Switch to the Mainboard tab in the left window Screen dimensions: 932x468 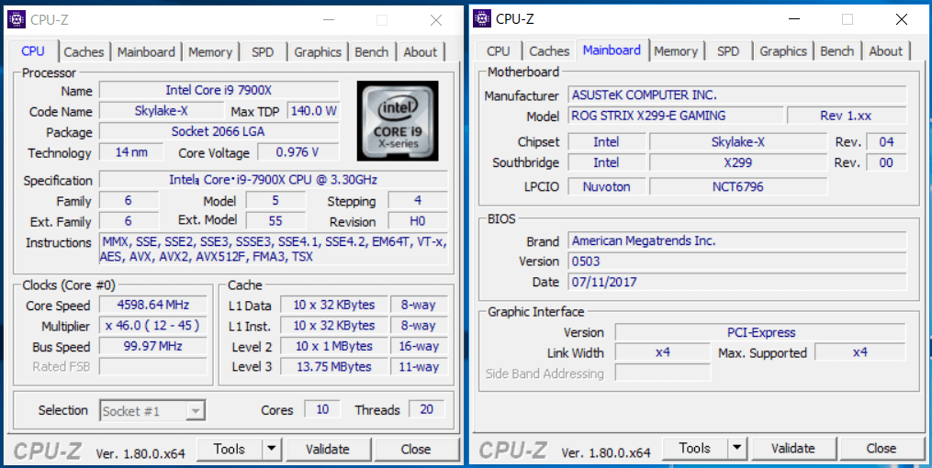[146, 51]
